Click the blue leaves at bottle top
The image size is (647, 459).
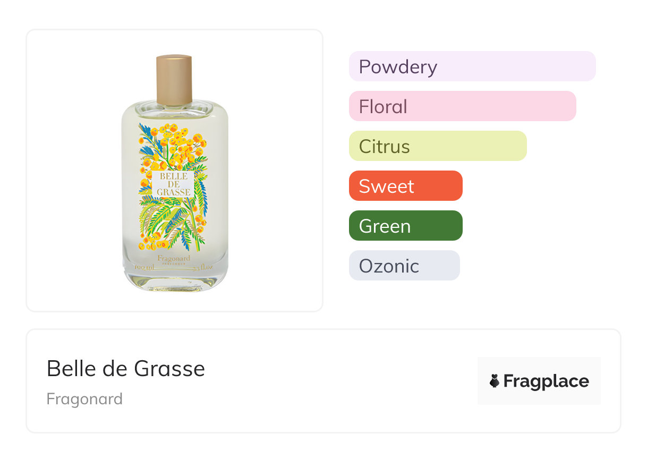(x=145, y=133)
